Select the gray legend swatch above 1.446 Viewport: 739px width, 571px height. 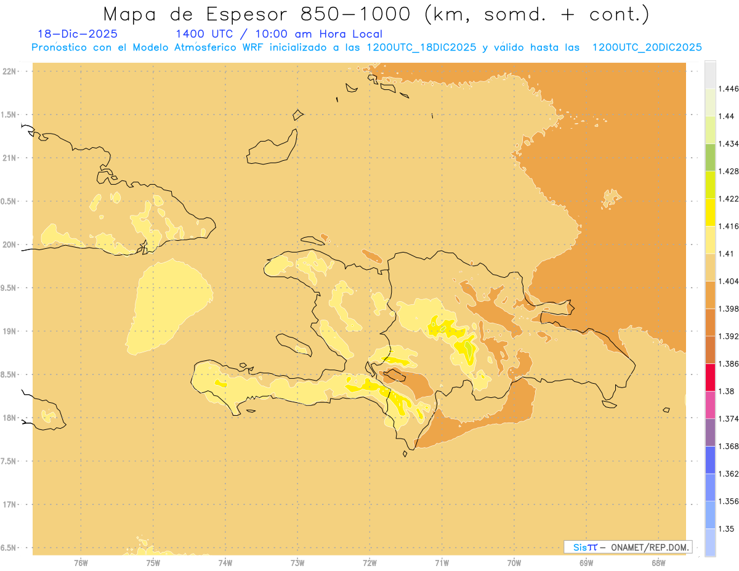coord(710,75)
